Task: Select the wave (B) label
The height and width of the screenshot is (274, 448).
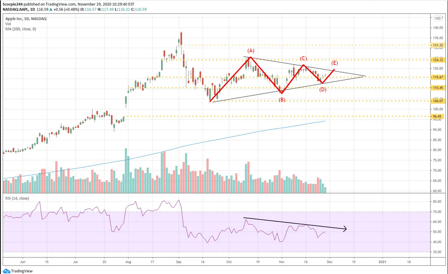Action: [282, 100]
